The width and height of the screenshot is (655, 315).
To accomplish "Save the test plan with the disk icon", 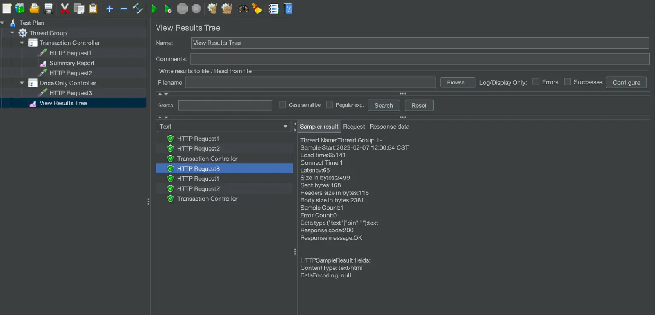I will [x=48, y=8].
